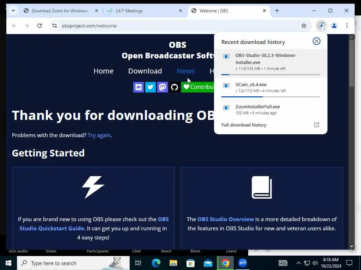361x270 pixels.
Task: Click the lightning bolt Quickstart icon
Action: 93,187
